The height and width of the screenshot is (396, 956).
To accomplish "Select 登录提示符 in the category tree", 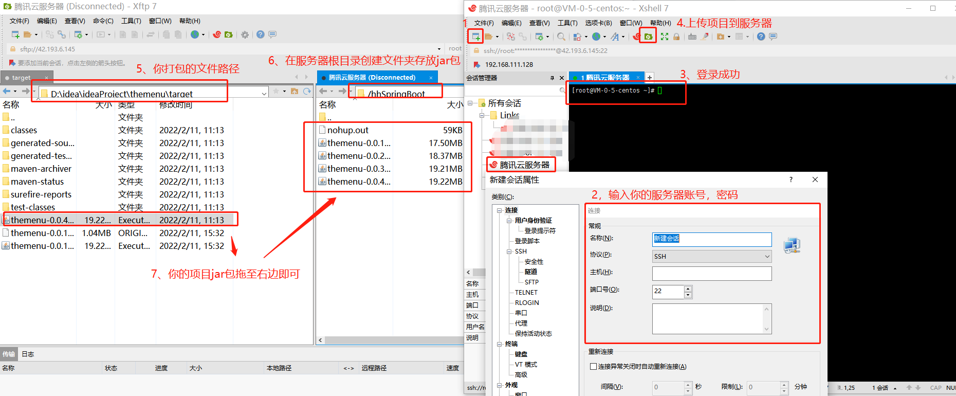I will 540,231.
